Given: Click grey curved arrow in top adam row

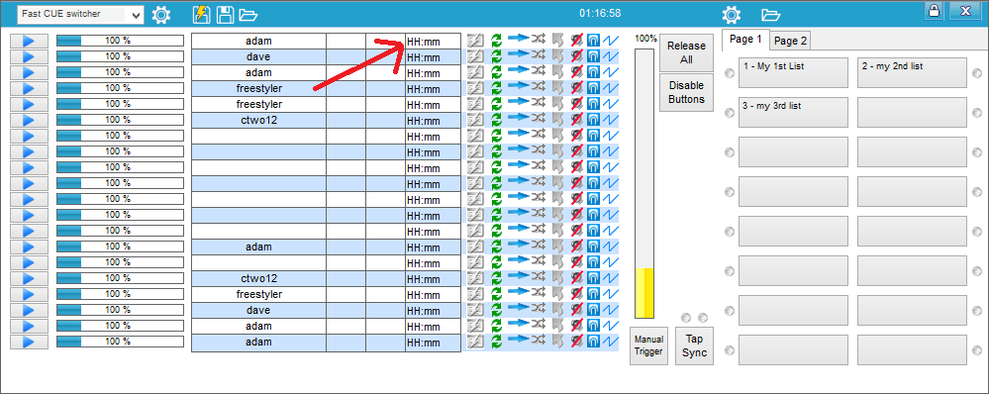Looking at the screenshot, I should (x=557, y=41).
